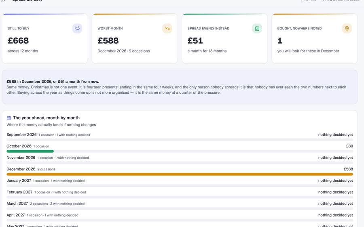Select the empty November 2026 progress track
This screenshot has width=364, height=227.
(180, 163)
